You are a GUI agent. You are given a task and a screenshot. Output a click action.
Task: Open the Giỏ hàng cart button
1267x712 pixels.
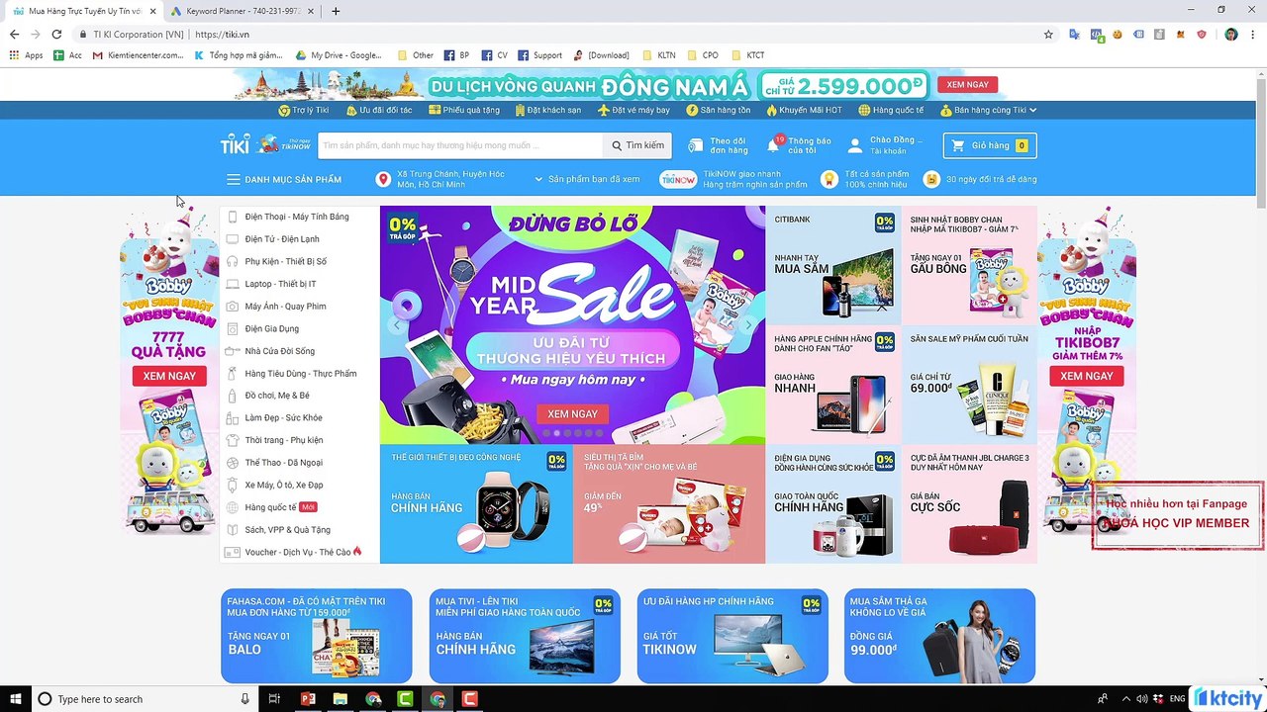click(990, 145)
